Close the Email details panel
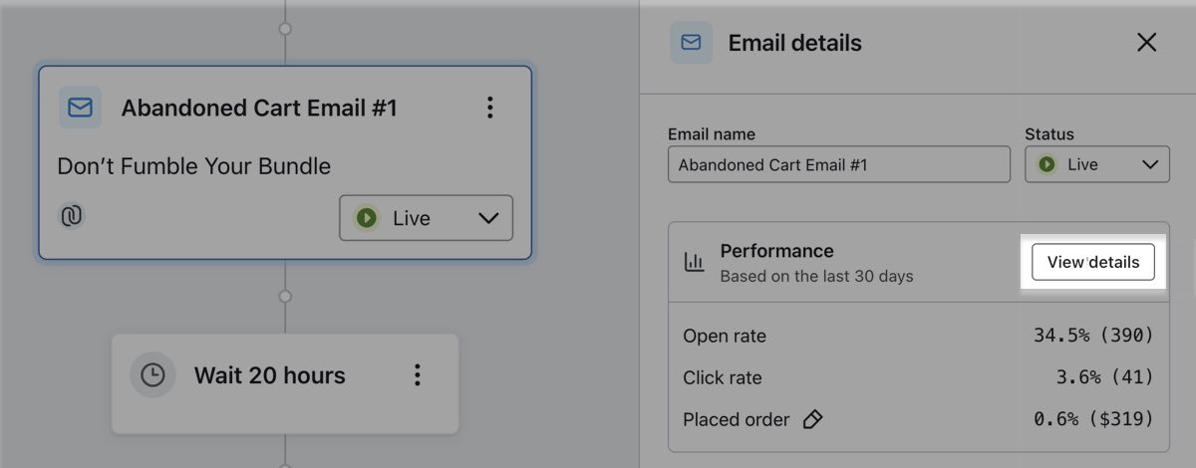This screenshot has height=468, width=1196. (1147, 43)
